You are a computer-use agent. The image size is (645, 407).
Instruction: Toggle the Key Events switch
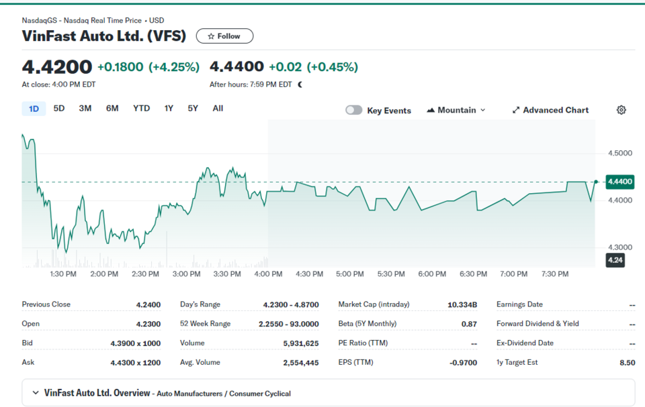(x=354, y=110)
